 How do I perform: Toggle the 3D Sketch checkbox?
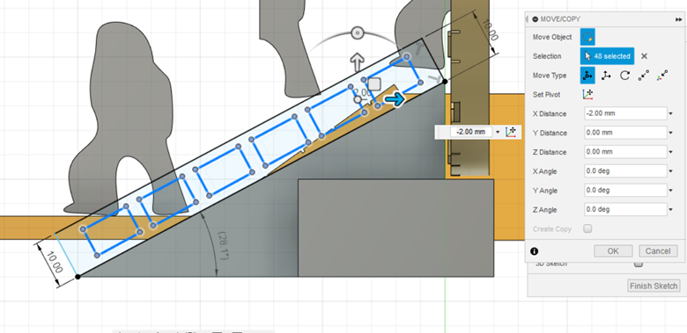tap(639, 264)
